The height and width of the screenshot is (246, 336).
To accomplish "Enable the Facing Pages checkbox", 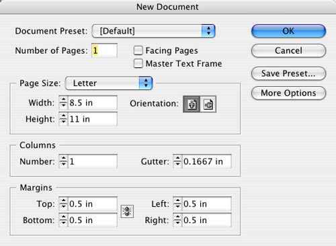I will [x=138, y=50].
